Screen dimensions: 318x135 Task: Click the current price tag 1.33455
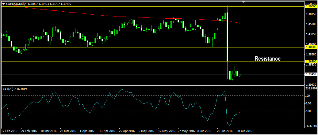click(311, 74)
